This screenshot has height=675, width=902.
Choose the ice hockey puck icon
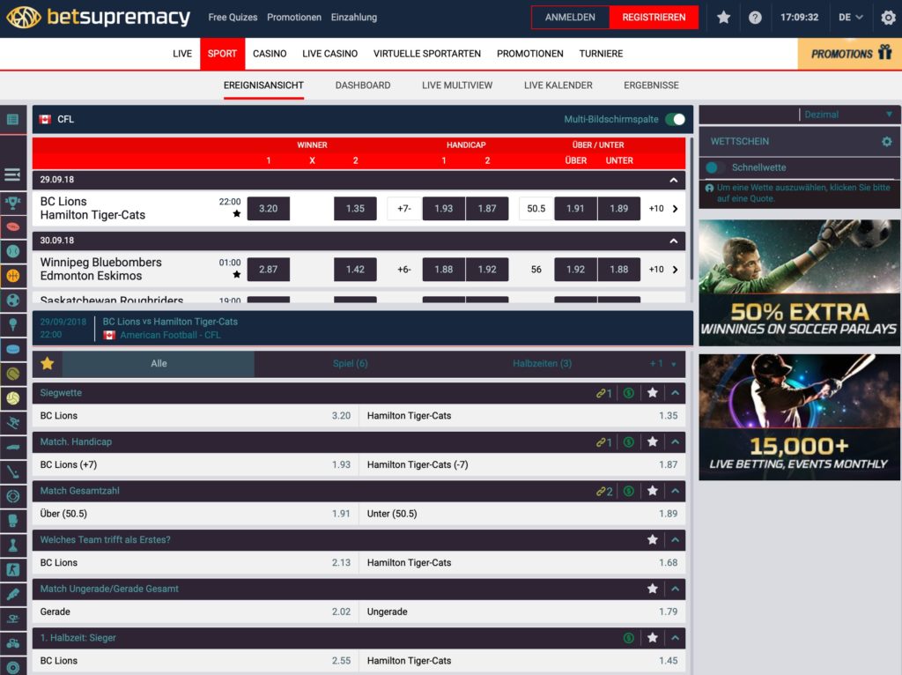point(12,349)
